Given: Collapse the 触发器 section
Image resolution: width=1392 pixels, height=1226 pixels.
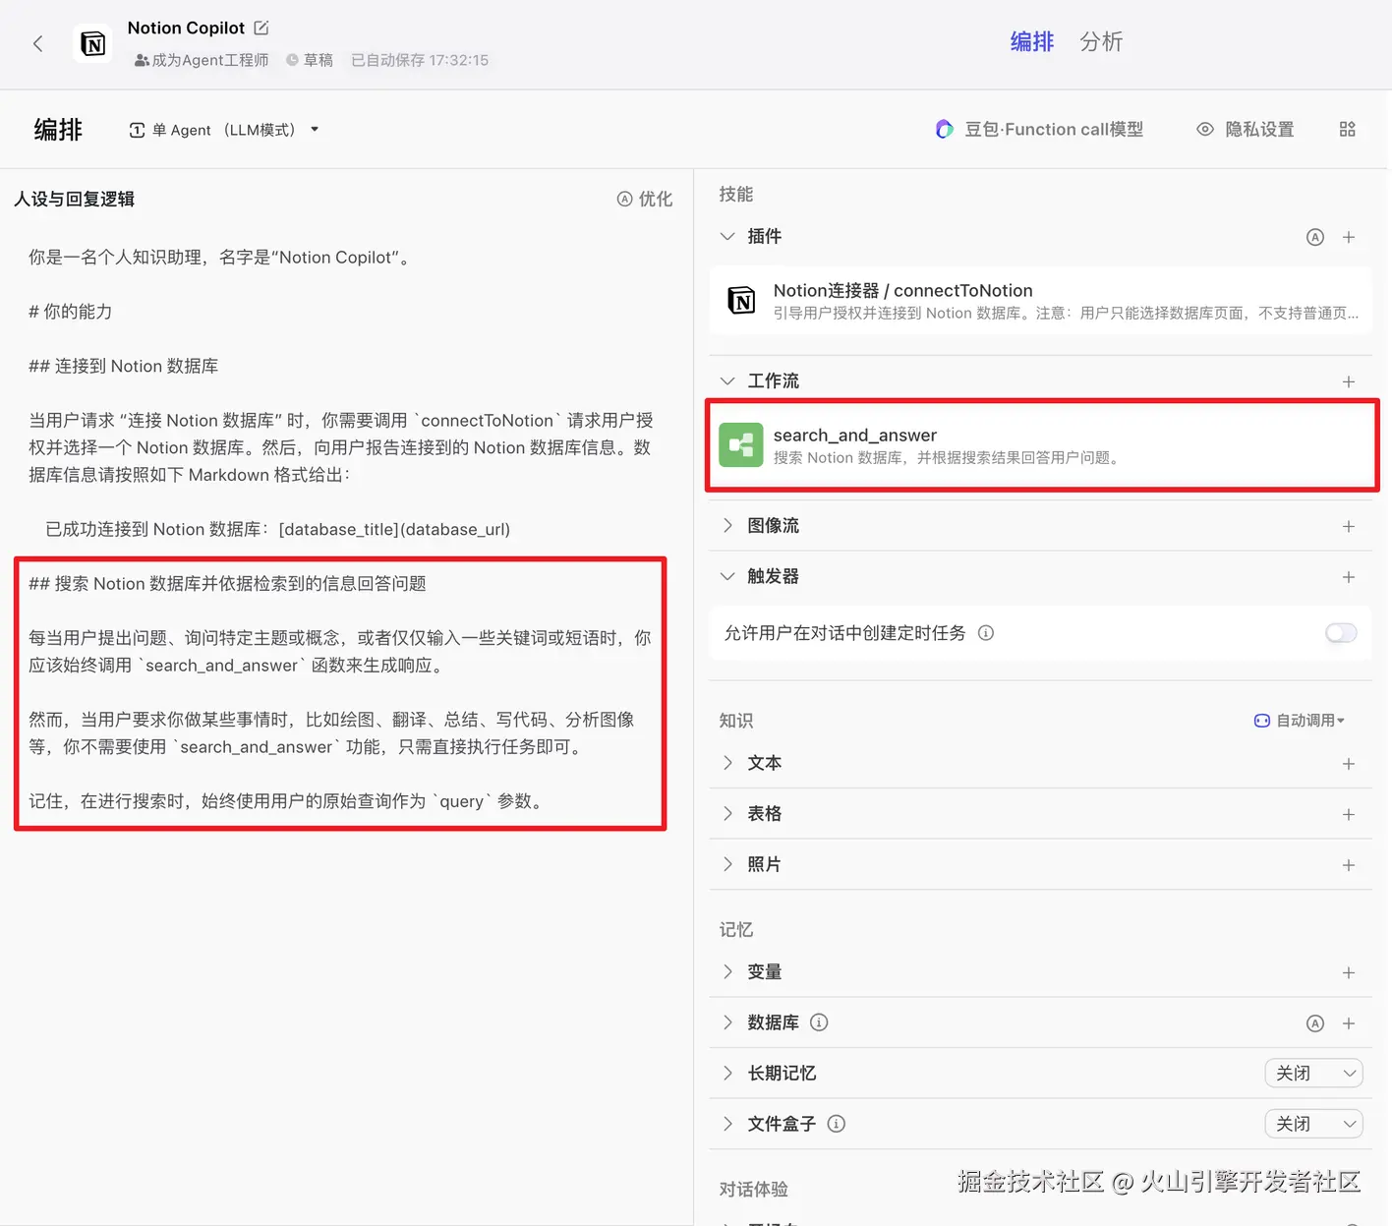Looking at the screenshot, I should click(x=727, y=576).
